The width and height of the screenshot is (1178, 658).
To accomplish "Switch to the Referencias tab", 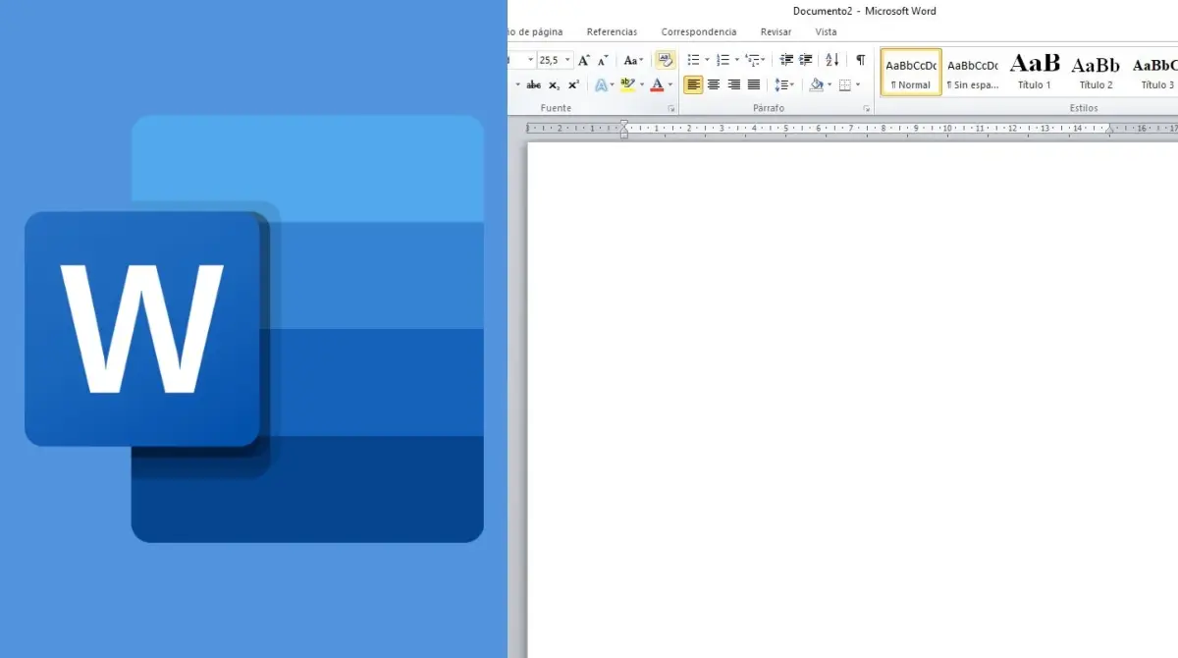I will [x=612, y=32].
